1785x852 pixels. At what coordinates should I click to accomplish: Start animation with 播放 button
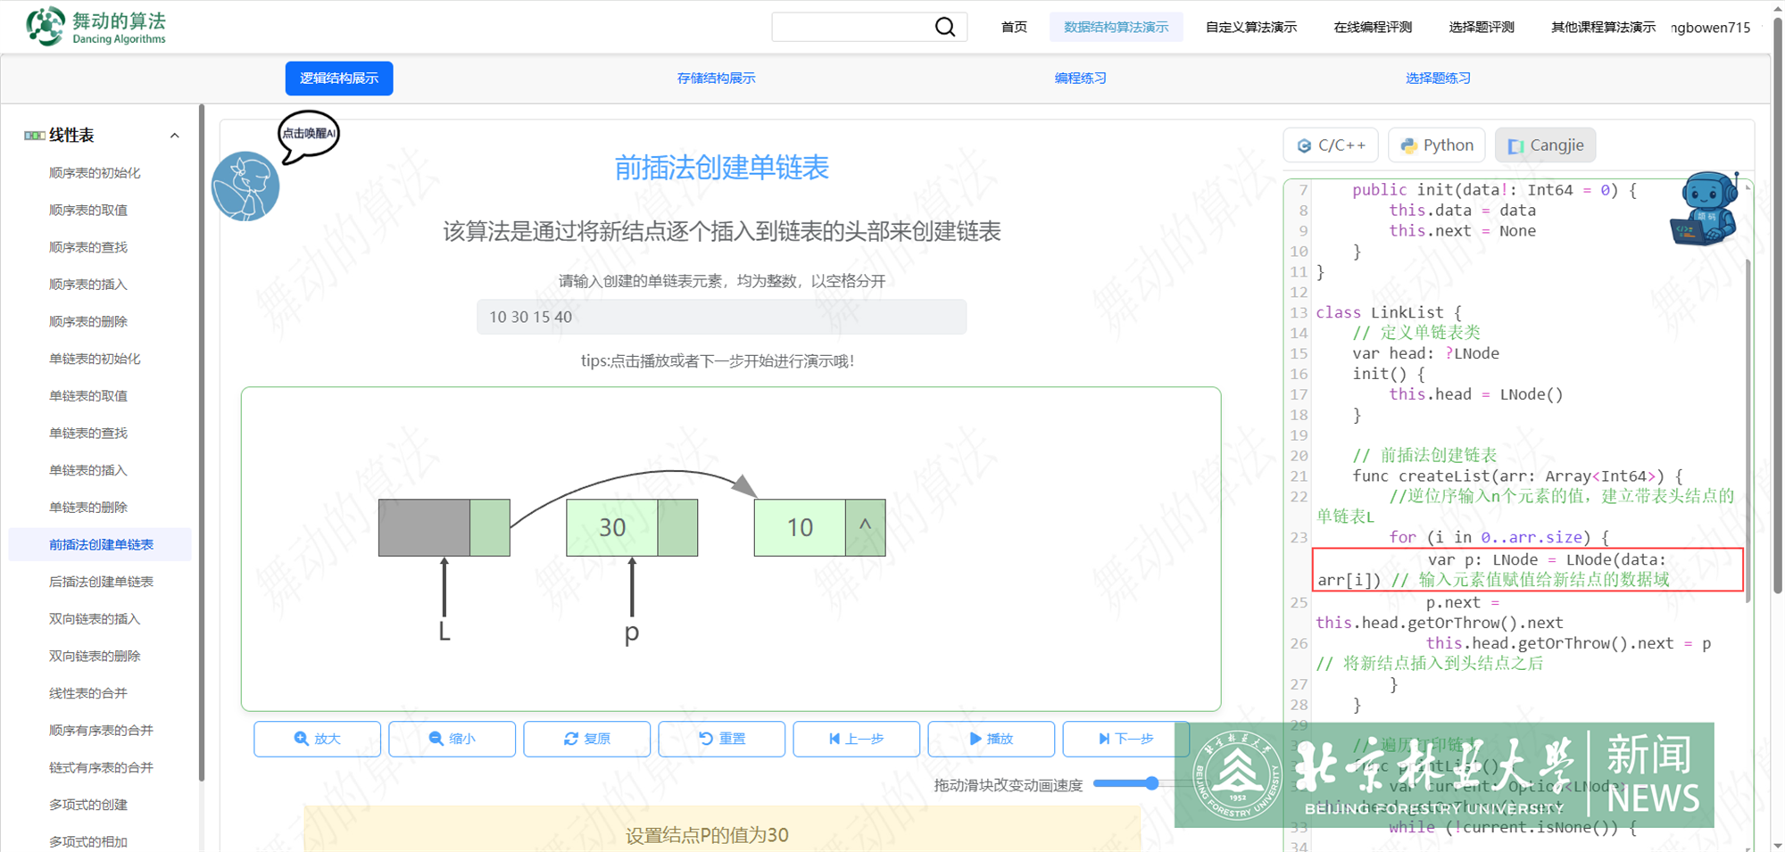[991, 739]
